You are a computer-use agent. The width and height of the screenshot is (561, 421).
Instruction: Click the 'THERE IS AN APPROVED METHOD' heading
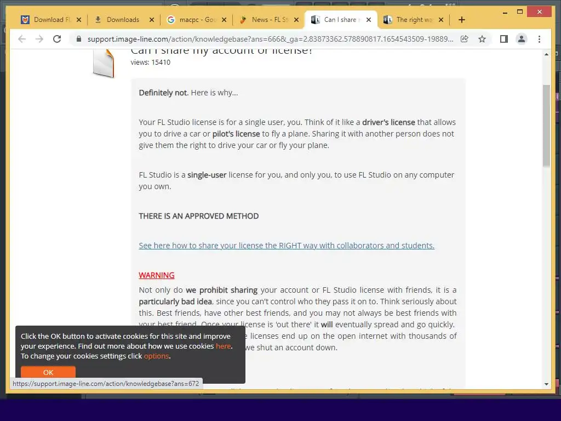tap(198, 216)
